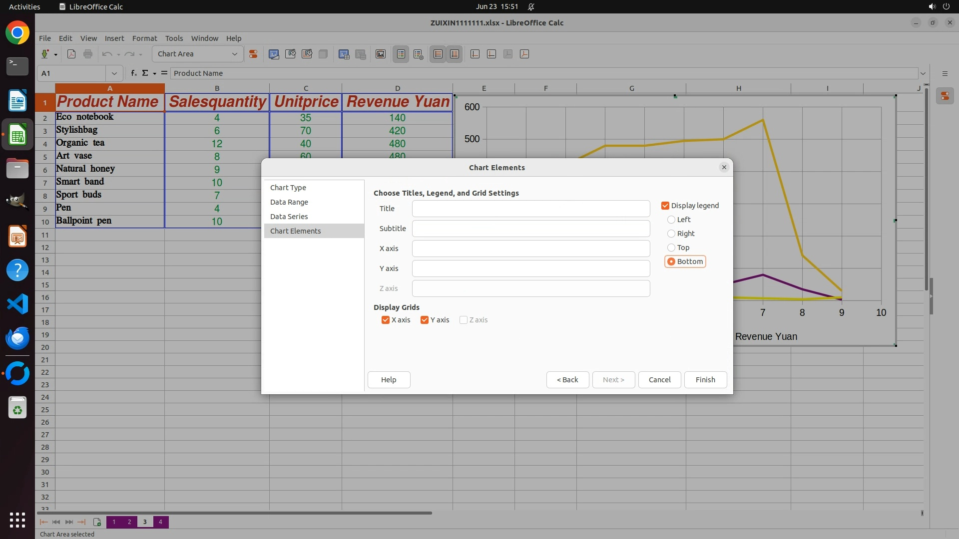Uncheck the Display legend checkbox

(x=665, y=206)
